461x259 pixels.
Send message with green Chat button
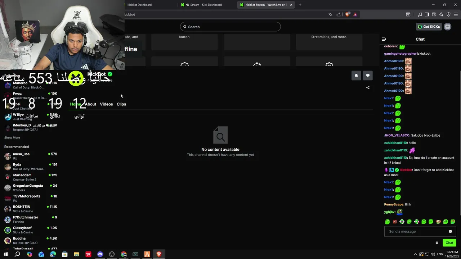pos(449,243)
